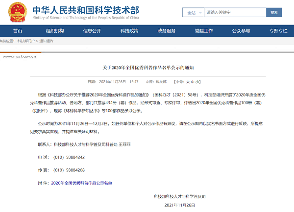This screenshot has height=212, width=294.
Task: Open 科技政策 in the navigation bar
Action: point(129,31)
